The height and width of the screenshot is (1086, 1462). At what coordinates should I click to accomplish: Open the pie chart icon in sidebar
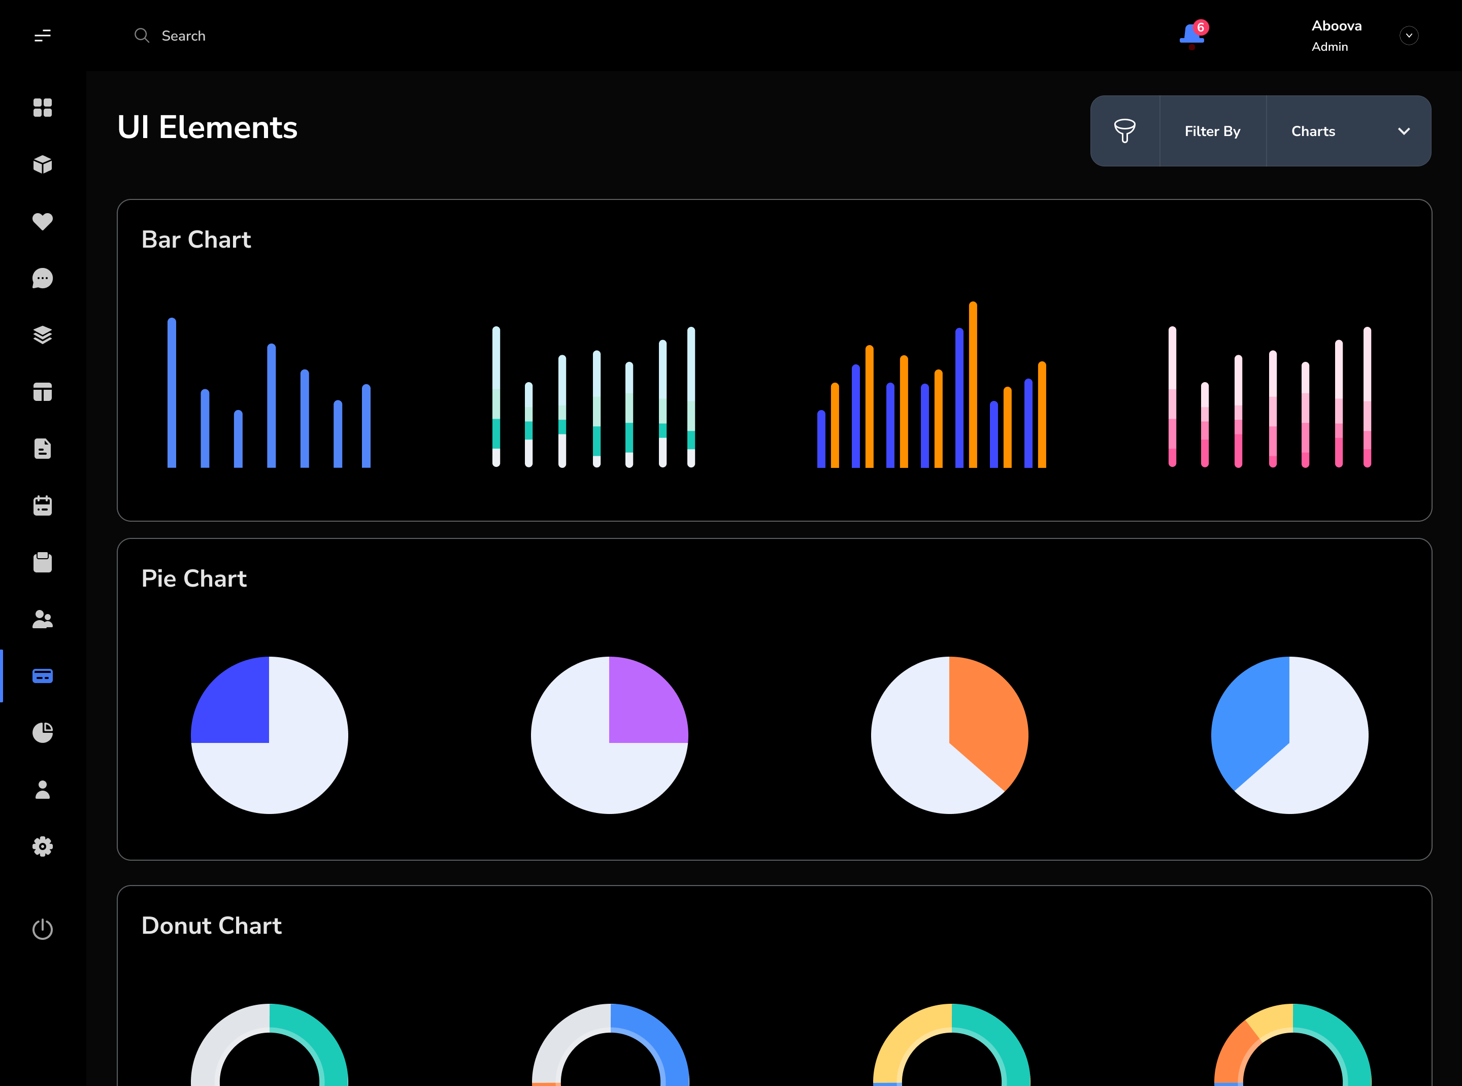pos(43,732)
